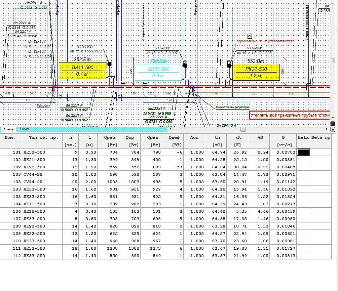
Task: Click the vertical scrollbar down arrow
Action: tap(333, 118)
